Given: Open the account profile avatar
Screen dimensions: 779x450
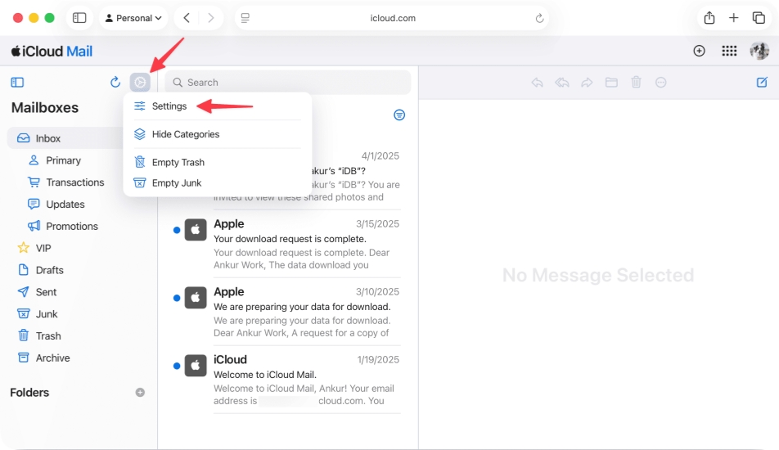Looking at the screenshot, I should tap(759, 51).
